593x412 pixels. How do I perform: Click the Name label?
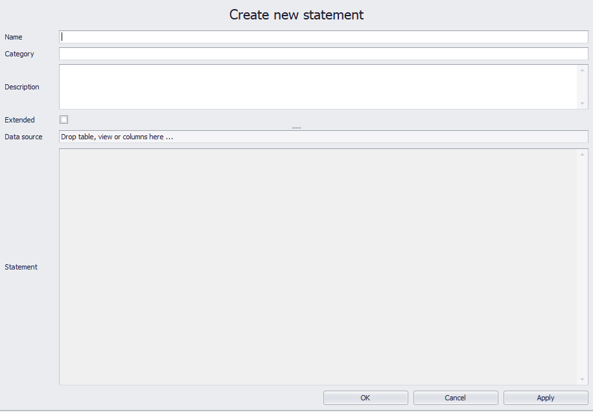tap(13, 37)
